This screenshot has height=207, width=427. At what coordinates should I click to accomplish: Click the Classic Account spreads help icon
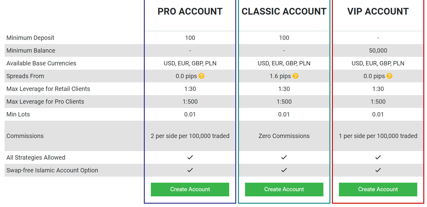295,76
